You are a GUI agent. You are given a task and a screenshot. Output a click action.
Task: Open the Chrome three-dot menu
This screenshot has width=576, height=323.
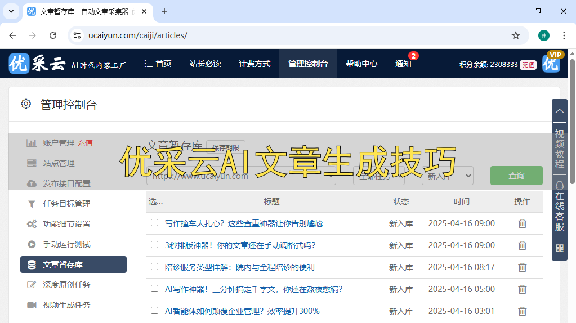(564, 35)
